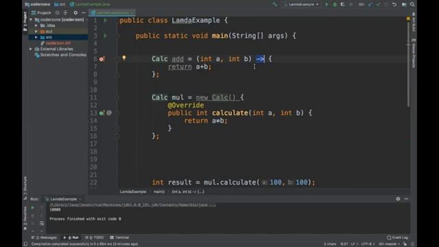Click the stop process toolbar icon

(351, 4)
